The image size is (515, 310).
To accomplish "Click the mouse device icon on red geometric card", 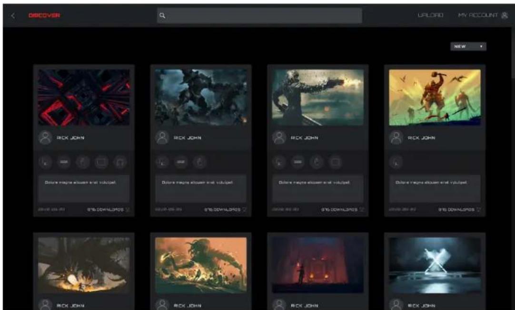I will coord(82,162).
